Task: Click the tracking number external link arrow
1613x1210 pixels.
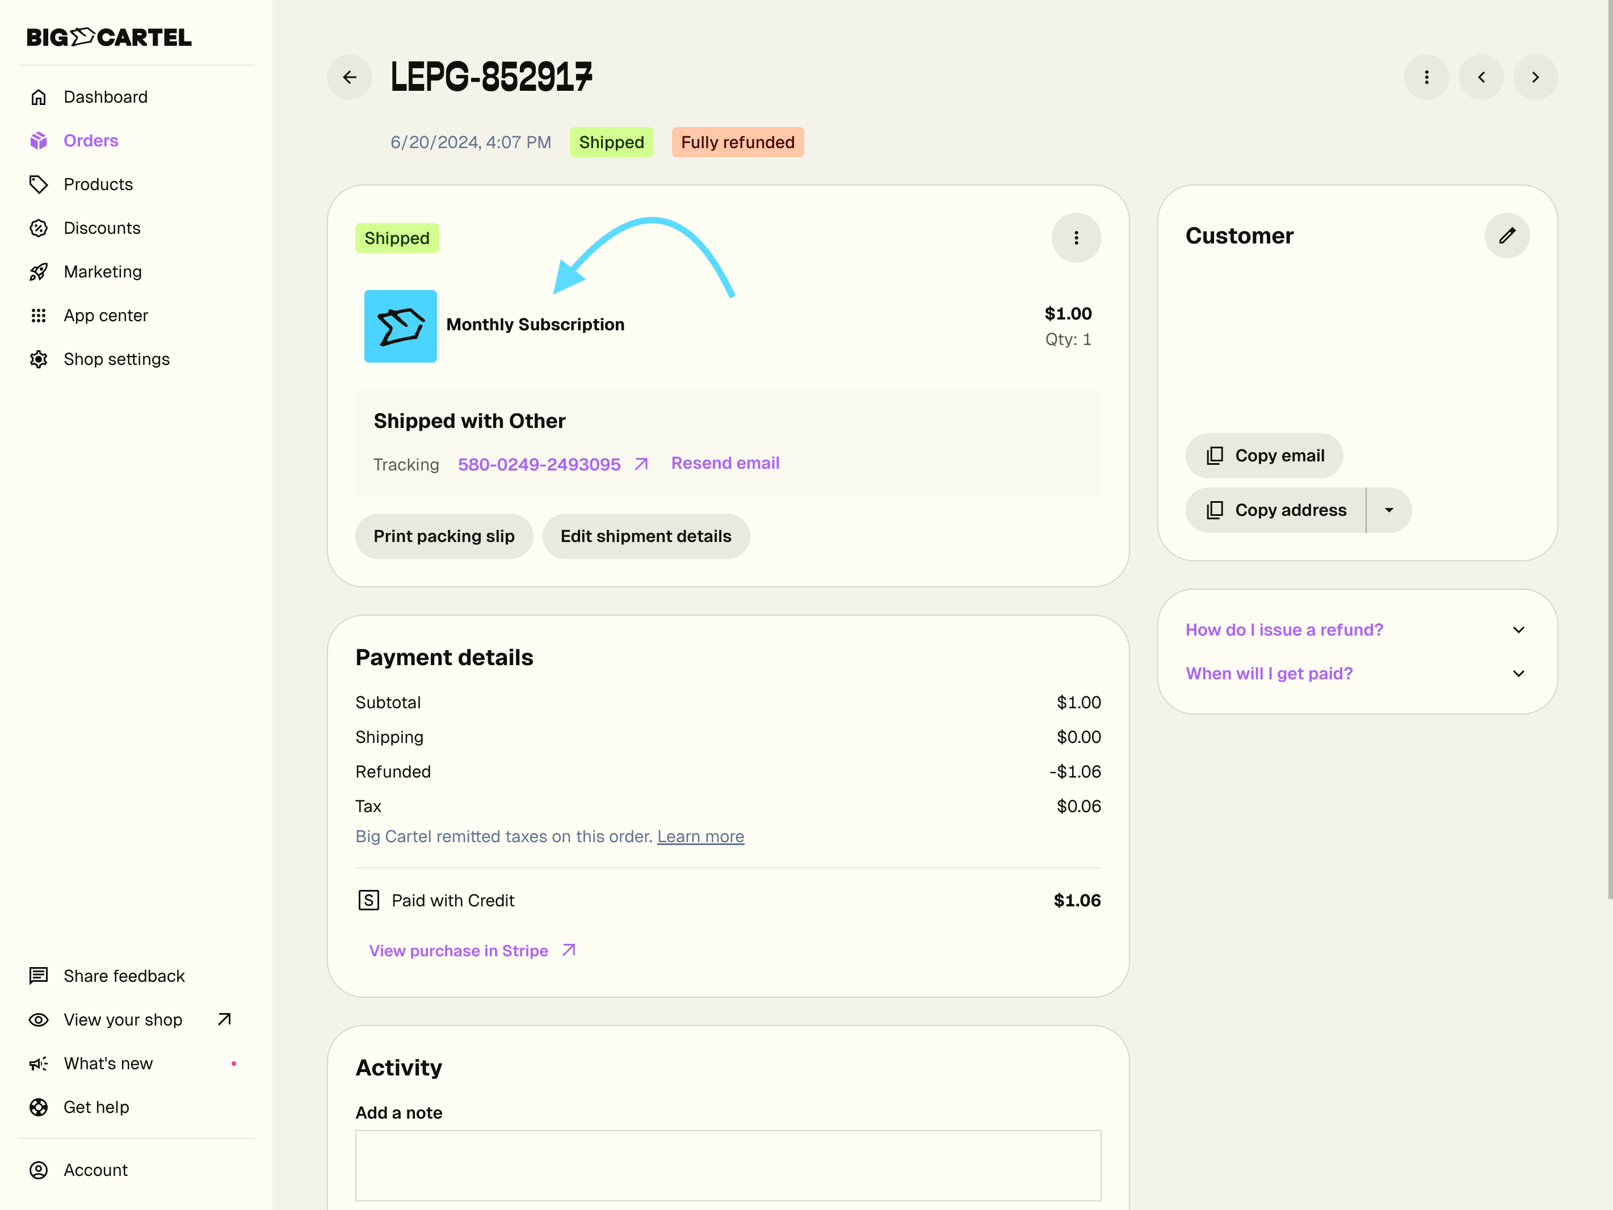Action: [x=641, y=465]
